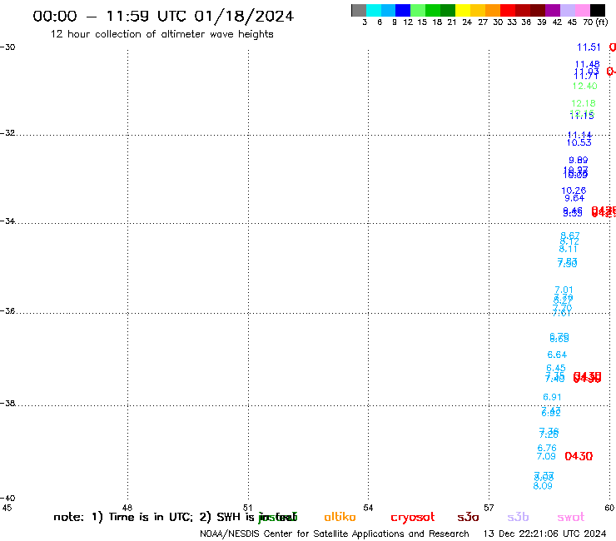Select the '8.09' wave height reading
The height and width of the screenshot is (541, 616).
[x=543, y=486]
